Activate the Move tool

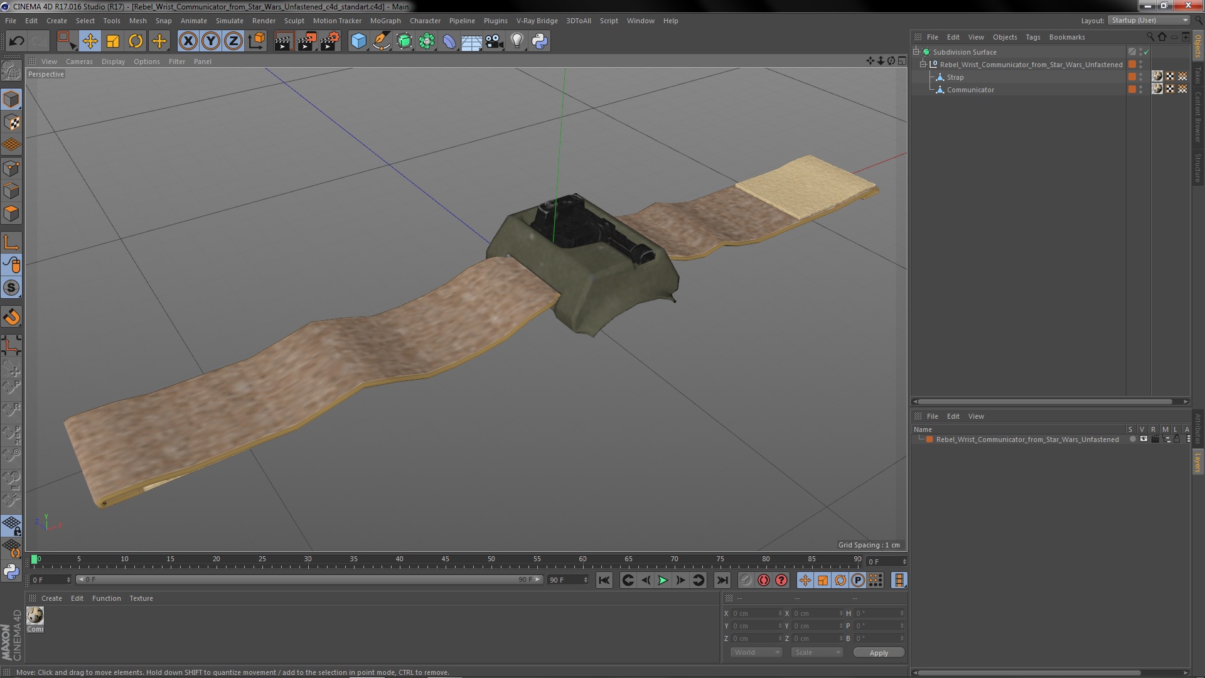click(x=90, y=41)
